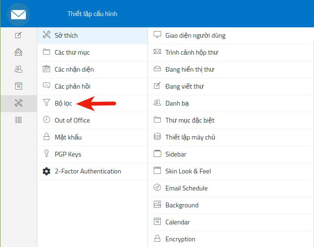Image resolution: width=314 pixels, height=247 pixels.
Task: Click the people icon beside Danh bạ
Action: [157, 103]
